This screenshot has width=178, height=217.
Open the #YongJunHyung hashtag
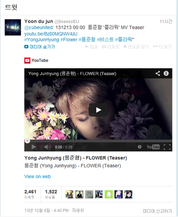pos(42,40)
